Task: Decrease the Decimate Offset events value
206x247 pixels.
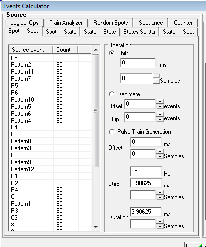Action: pyautogui.click(x=160, y=107)
